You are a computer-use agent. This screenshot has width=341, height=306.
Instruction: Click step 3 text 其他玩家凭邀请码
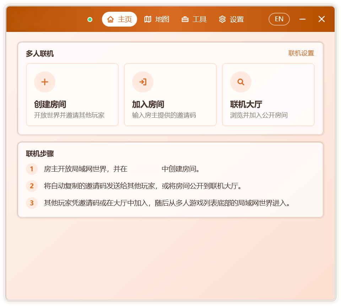[x=167, y=203]
